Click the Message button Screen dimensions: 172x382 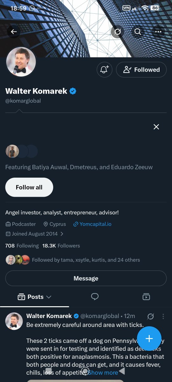(86, 278)
